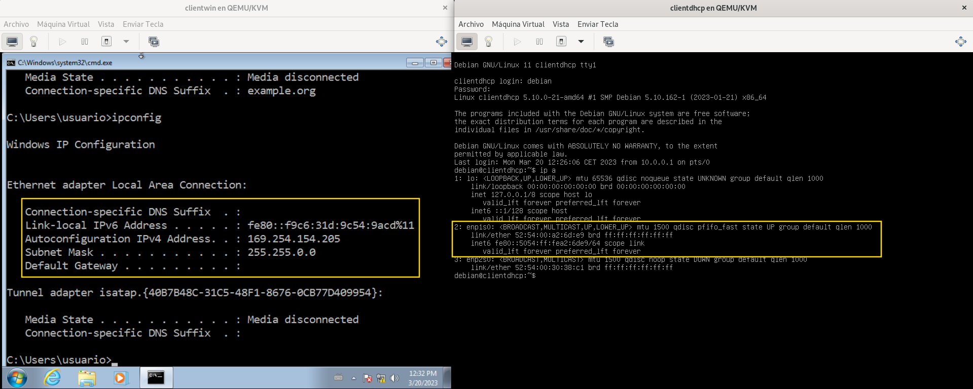Click the taskbar clock showing 12:32 PM
Image resolution: width=973 pixels, height=389 pixels.
pyautogui.click(x=423, y=378)
